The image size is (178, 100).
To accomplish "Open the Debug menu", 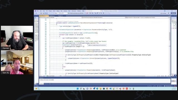I will (58, 11).
